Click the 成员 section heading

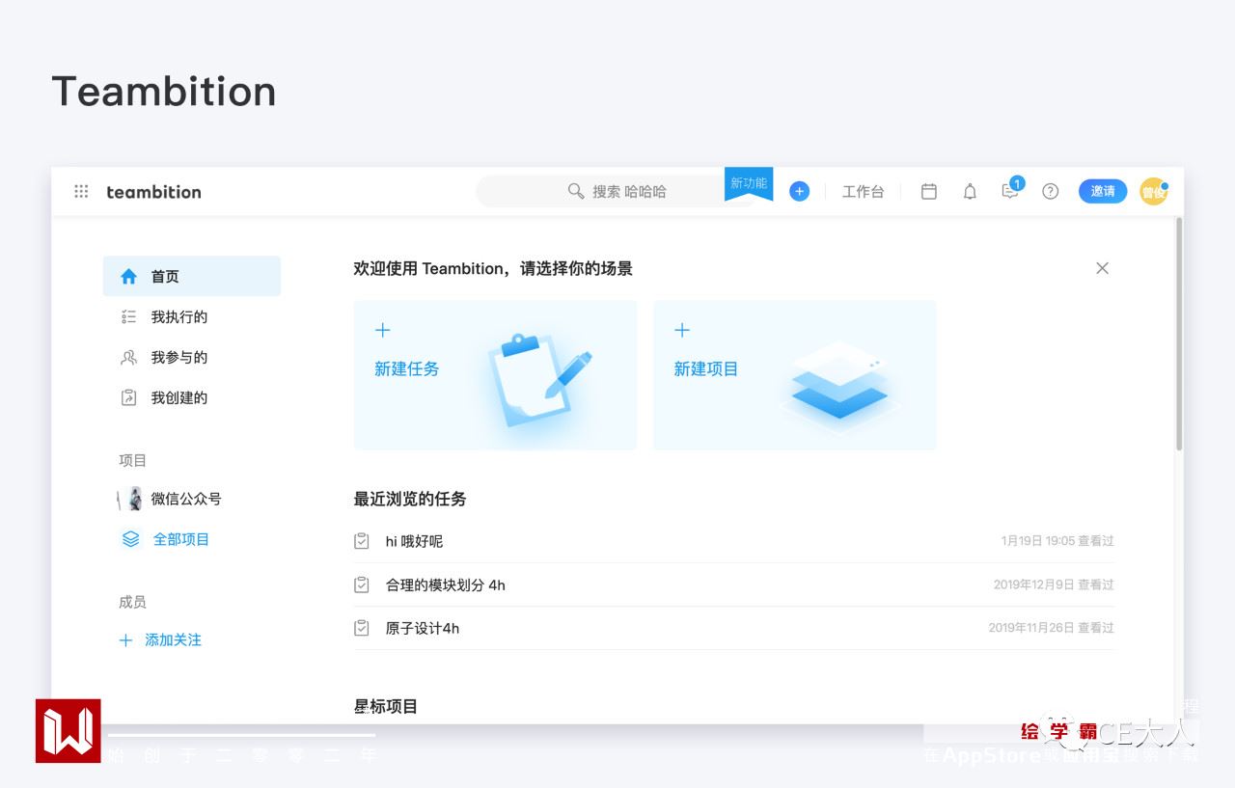(x=132, y=602)
